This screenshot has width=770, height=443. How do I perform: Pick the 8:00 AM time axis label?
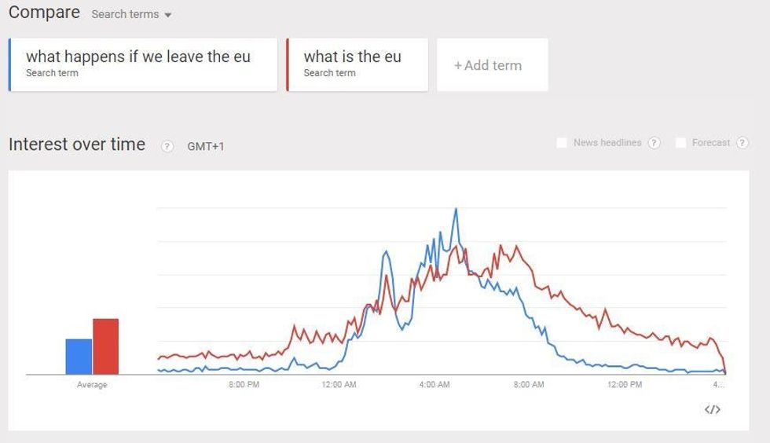coord(529,385)
